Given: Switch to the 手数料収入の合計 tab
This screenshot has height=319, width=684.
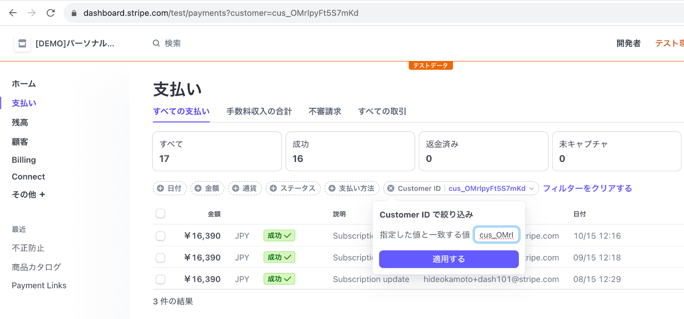Looking at the screenshot, I should point(259,112).
